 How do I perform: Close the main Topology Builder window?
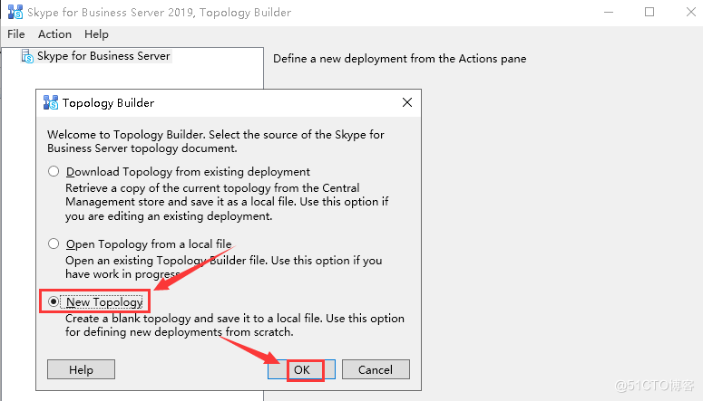click(691, 12)
